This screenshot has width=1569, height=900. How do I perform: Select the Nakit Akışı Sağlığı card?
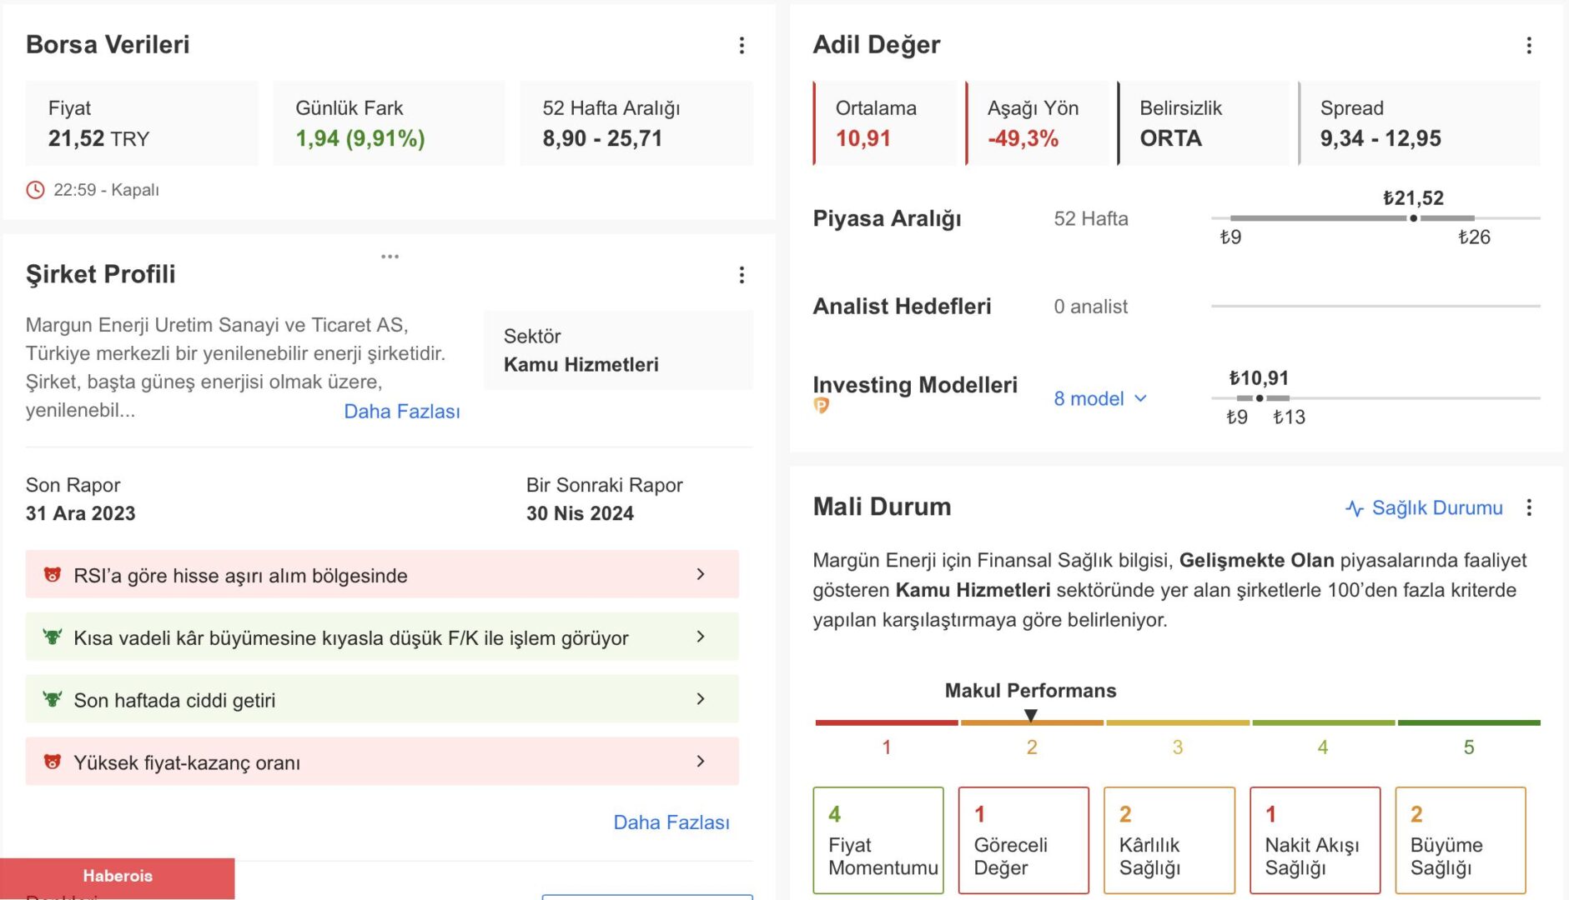(1315, 840)
